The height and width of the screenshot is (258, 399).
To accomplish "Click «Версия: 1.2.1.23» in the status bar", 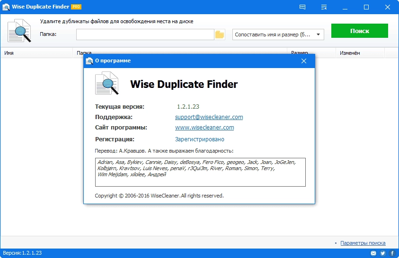I will pos(22,253).
